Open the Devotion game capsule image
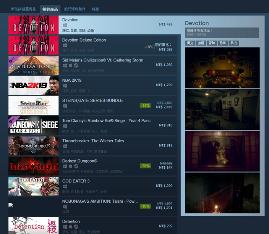This screenshot has height=234, width=269. (x=34, y=25)
